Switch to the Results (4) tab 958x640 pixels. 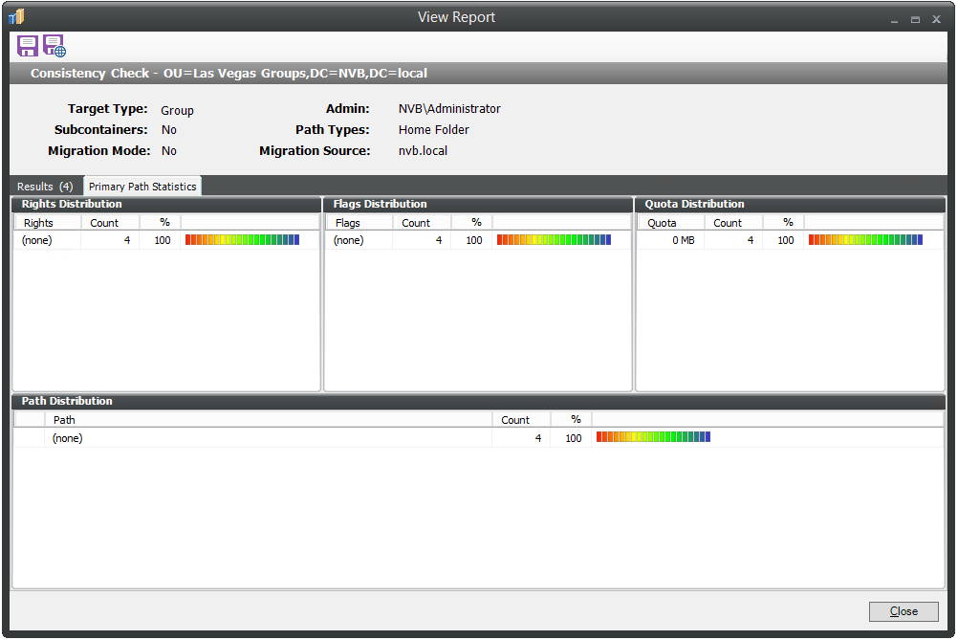point(45,187)
